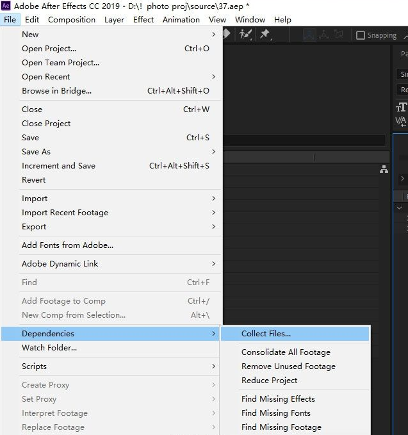Select Increment and Save

pos(58,166)
